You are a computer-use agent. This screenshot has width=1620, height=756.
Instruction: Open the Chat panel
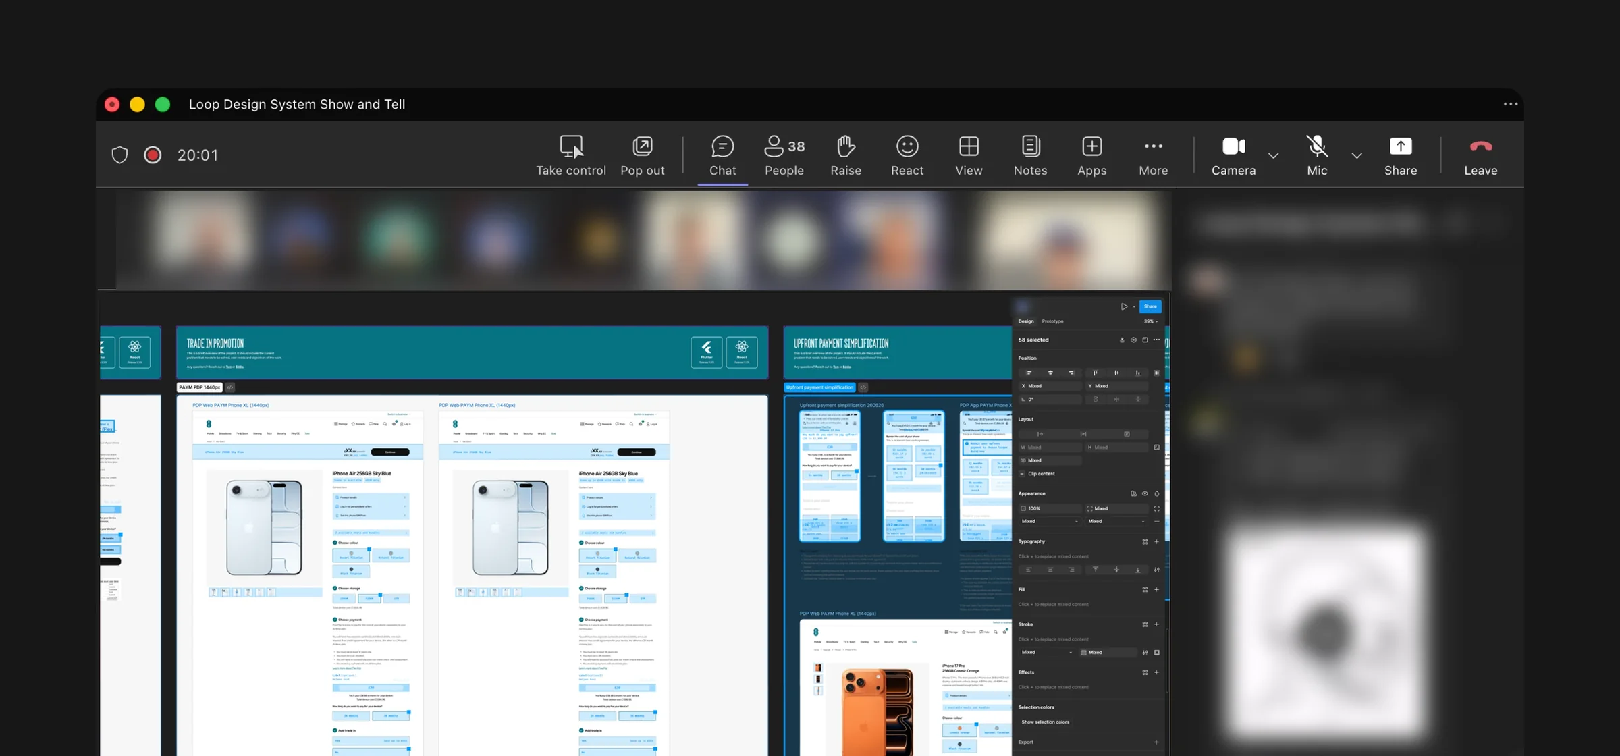(722, 156)
